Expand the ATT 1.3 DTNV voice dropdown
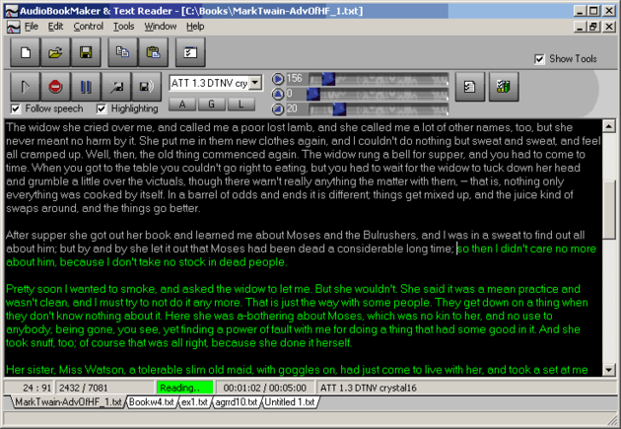621x429 pixels. 255,83
